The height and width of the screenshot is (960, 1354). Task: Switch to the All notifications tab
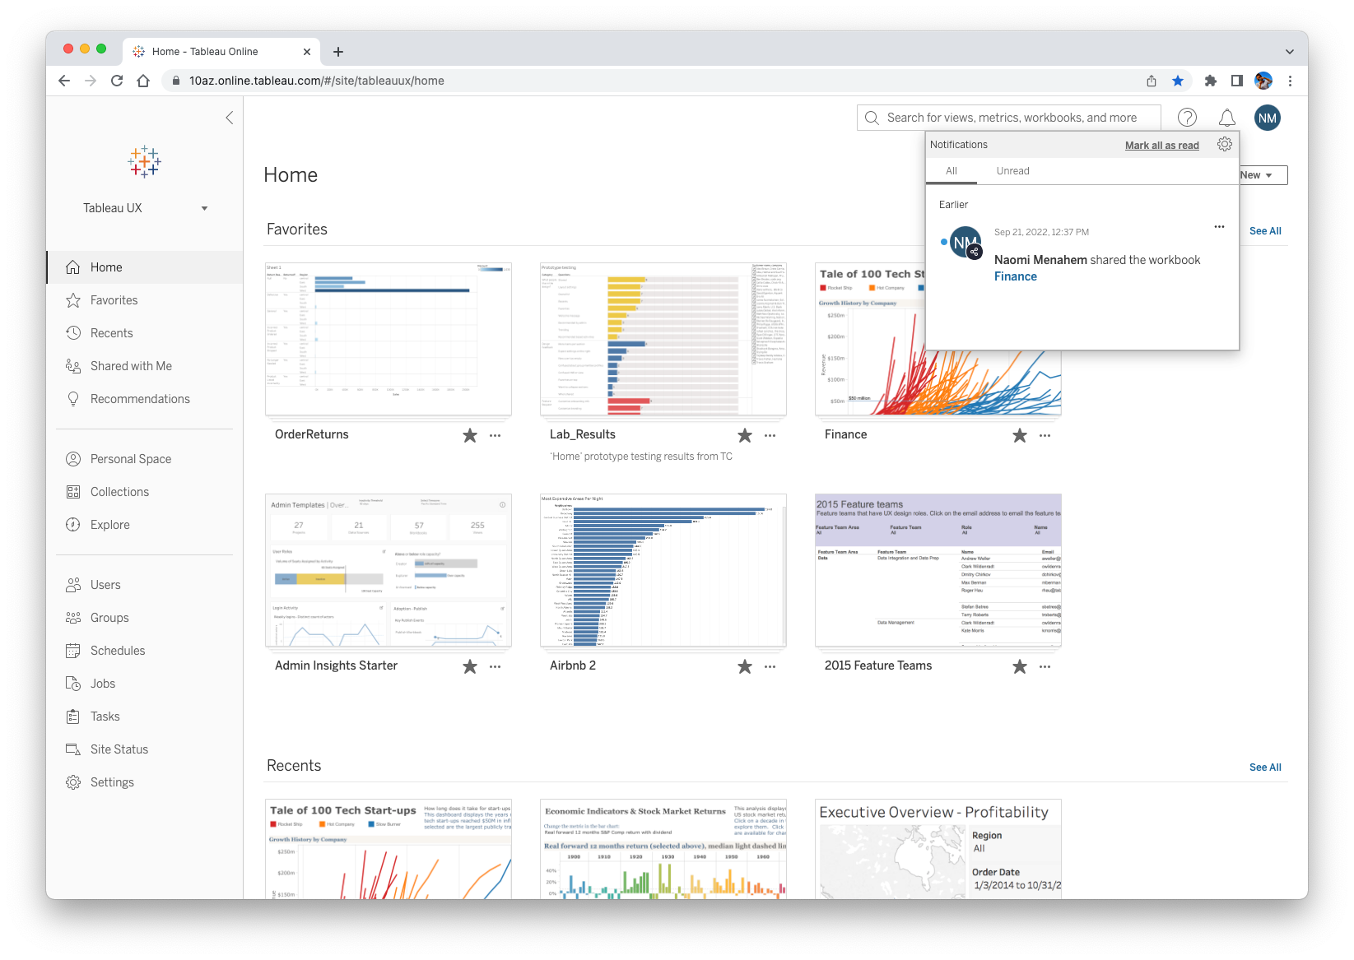coord(952,171)
